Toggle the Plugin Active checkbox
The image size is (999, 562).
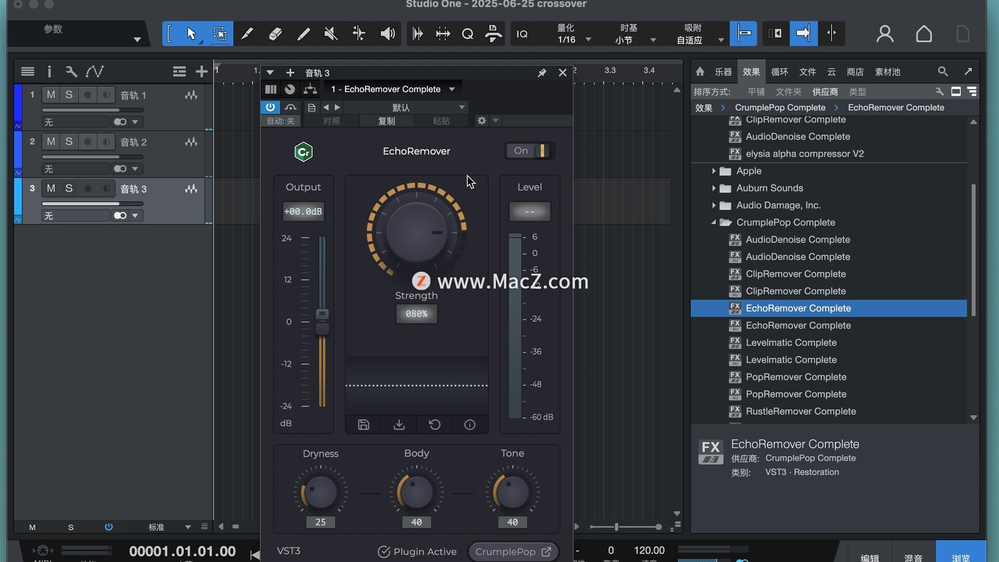click(384, 552)
